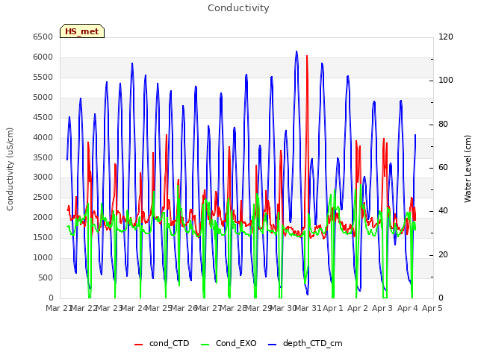Click the Mar 26 date label
The image size is (478, 358).
184,308
